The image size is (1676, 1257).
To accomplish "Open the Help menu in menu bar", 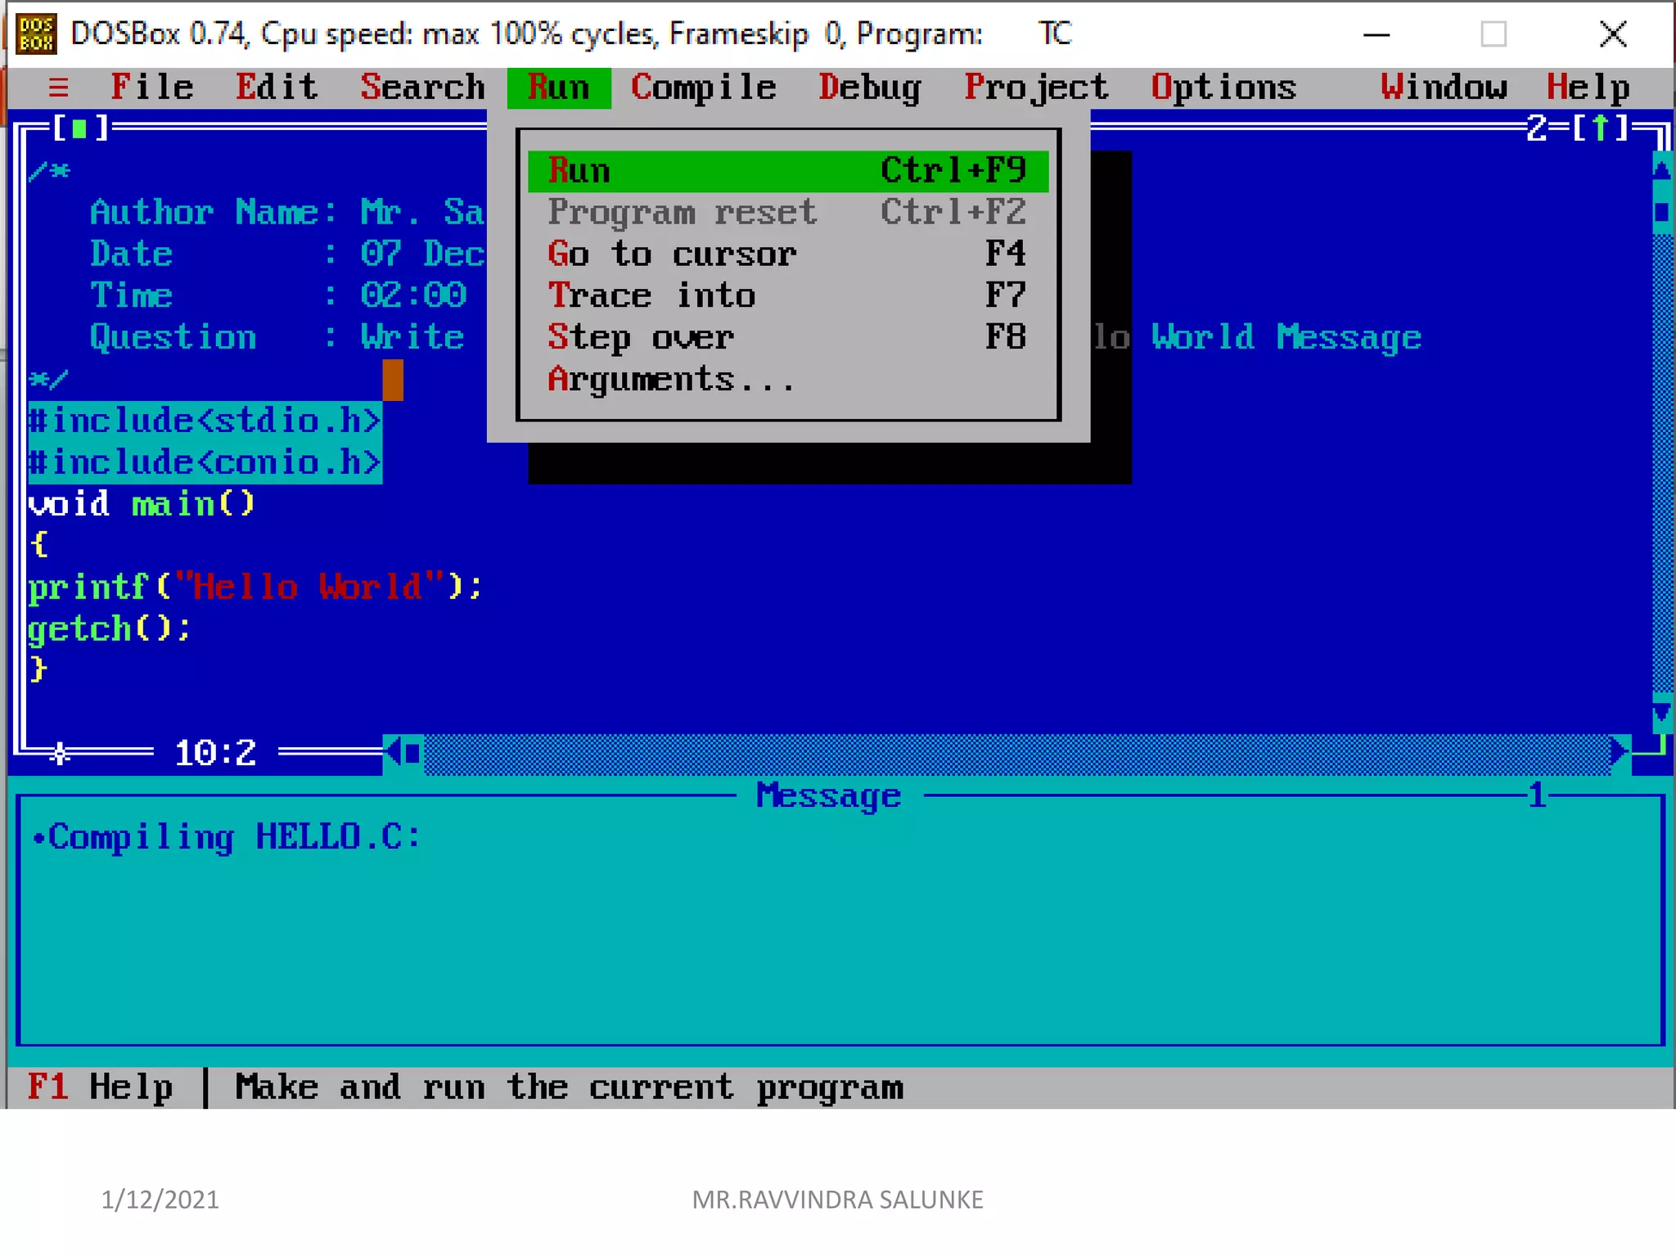I will click(1587, 88).
